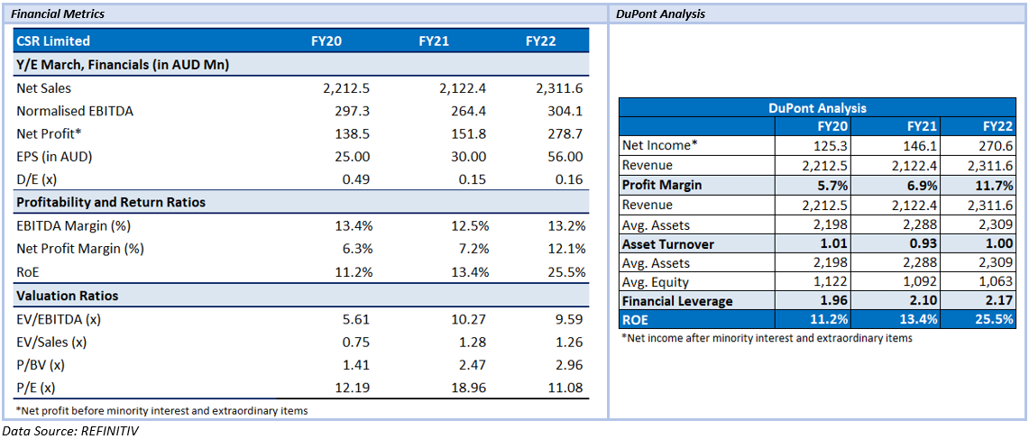Select the DuPont Profit Margin row label

[x=662, y=185]
